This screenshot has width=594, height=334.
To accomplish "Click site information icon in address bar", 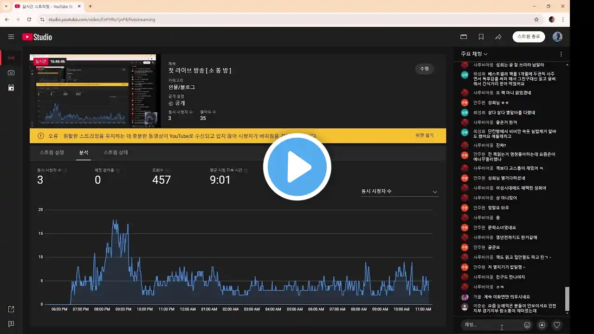I will click(x=42, y=19).
